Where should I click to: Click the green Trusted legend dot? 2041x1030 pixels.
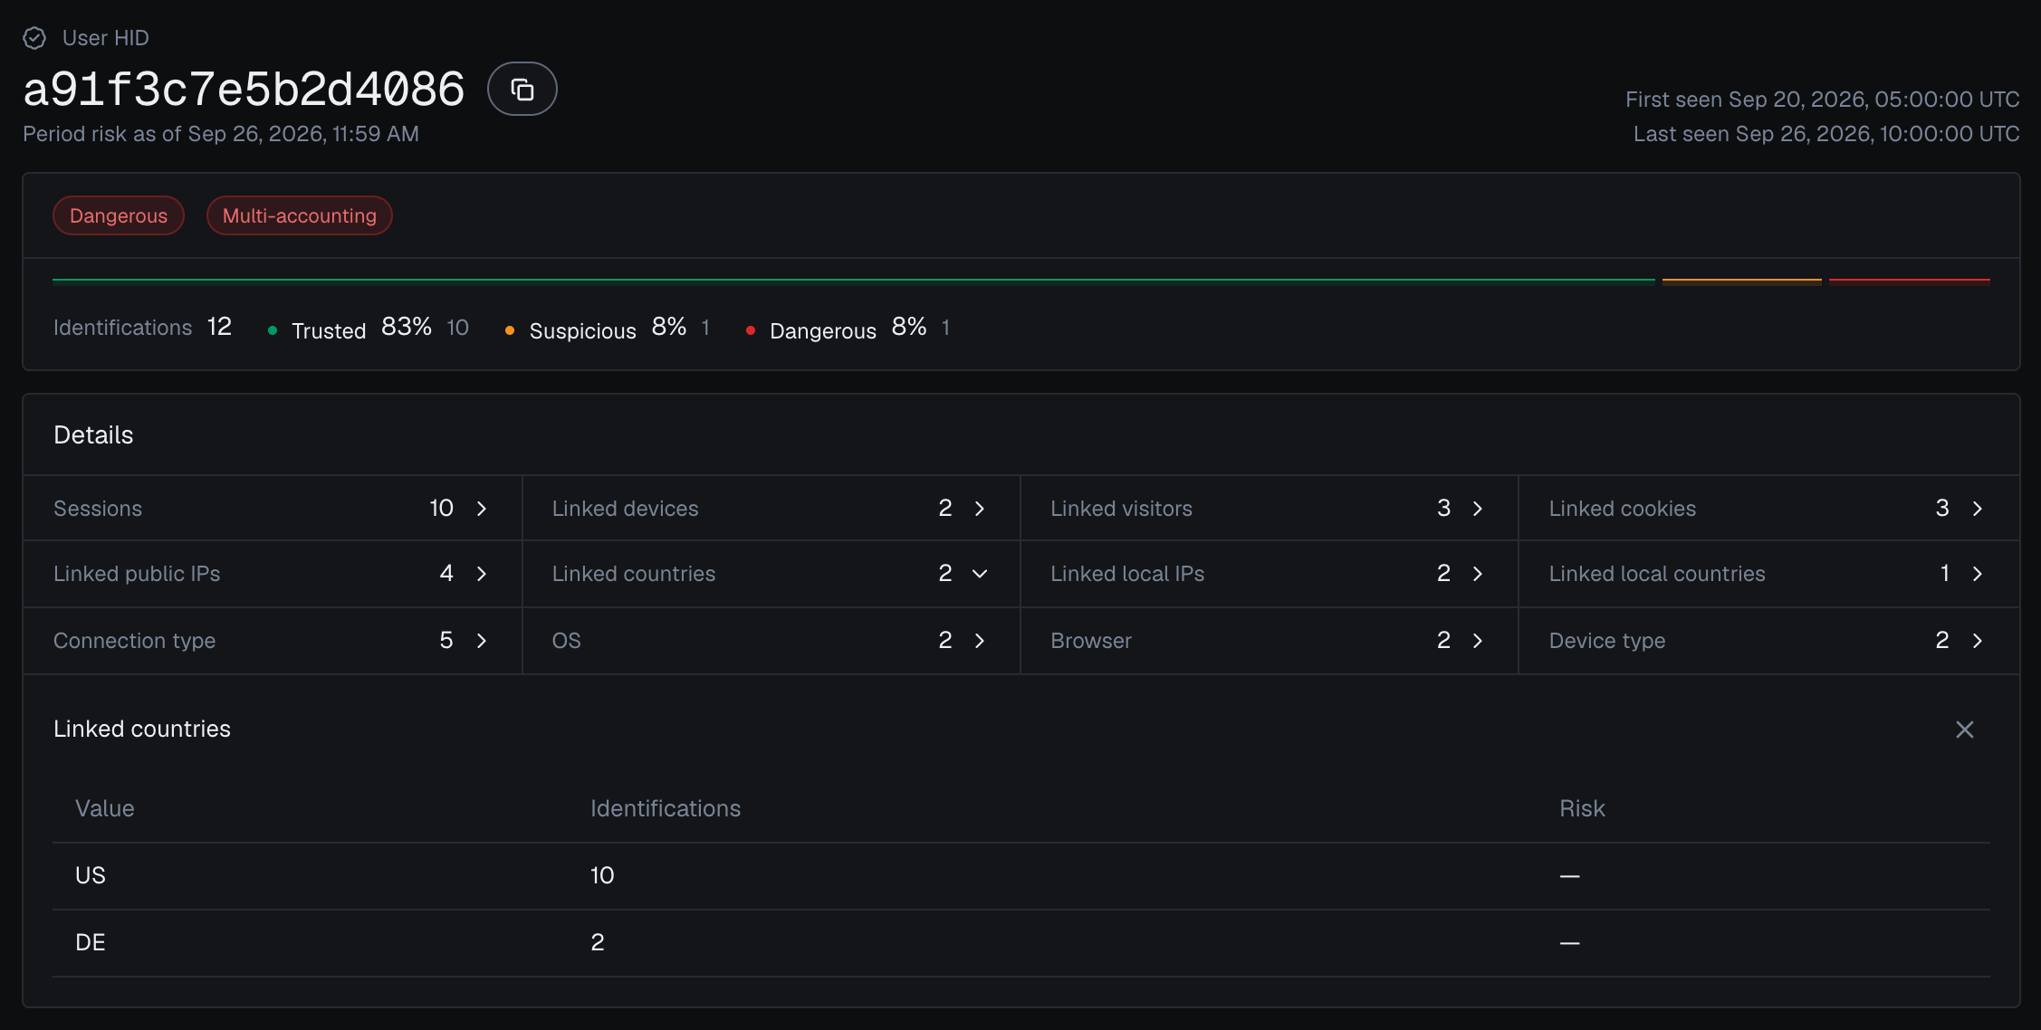[x=273, y=331]
